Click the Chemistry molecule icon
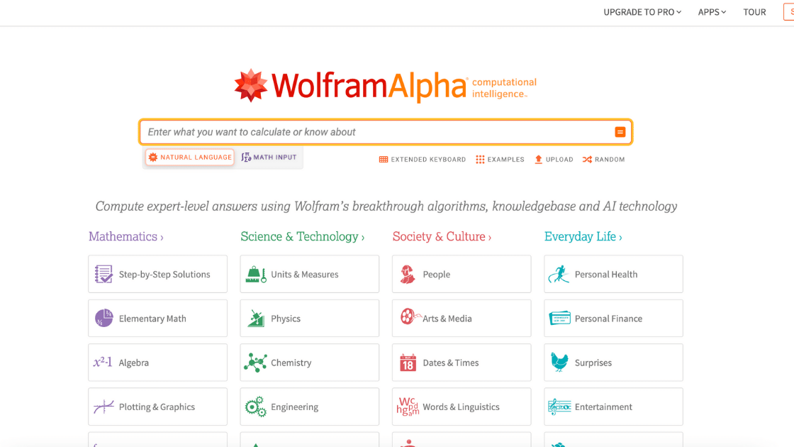The image size is (794, 447). coord(255,363)
